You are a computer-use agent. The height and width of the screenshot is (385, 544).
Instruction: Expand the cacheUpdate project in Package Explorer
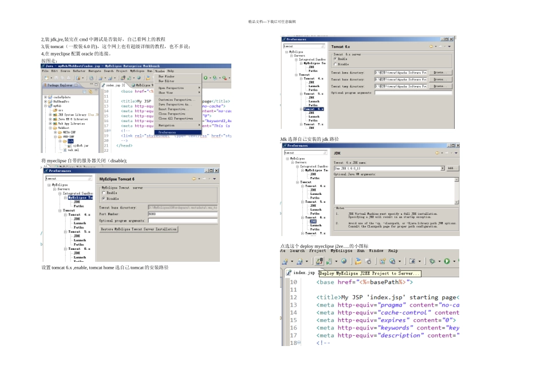(x=45, y=97)
